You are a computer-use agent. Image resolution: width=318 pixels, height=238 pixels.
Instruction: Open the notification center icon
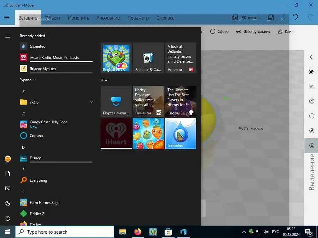pyautogui.click(x=309, y=232)
